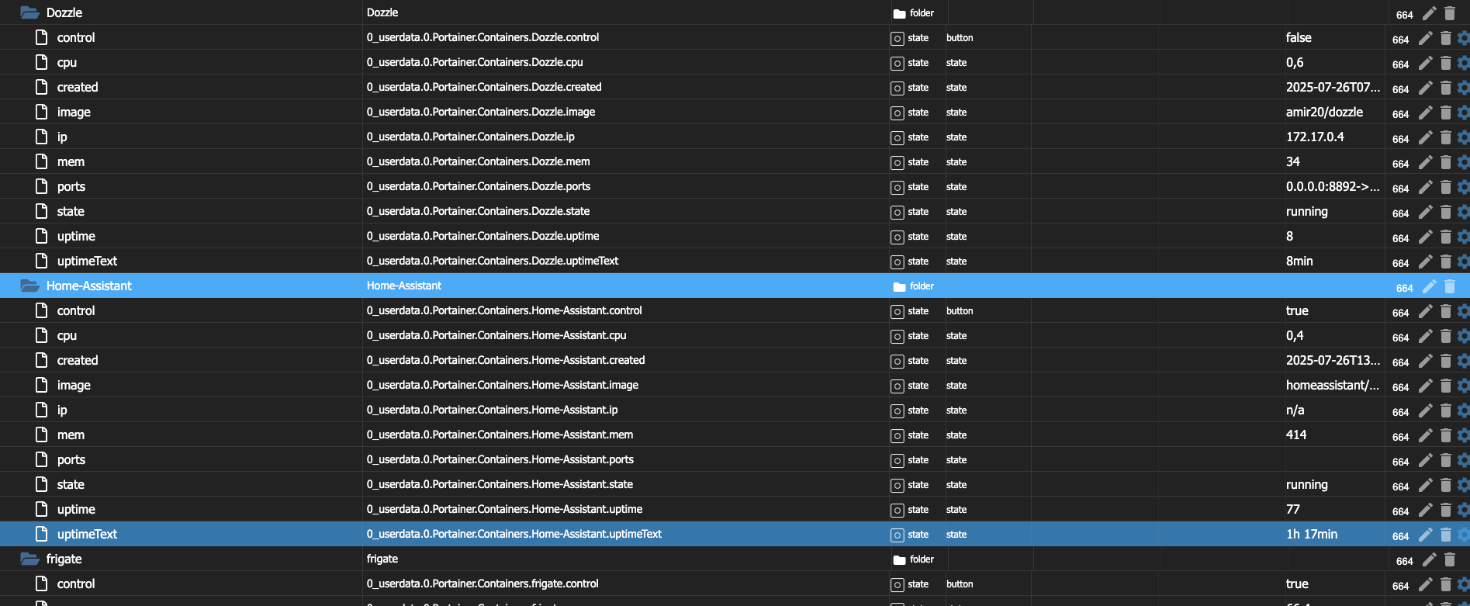The image size is (1470, 606).
Task: Edit the Dozzle uptime object
Action: click(1426, 237)
